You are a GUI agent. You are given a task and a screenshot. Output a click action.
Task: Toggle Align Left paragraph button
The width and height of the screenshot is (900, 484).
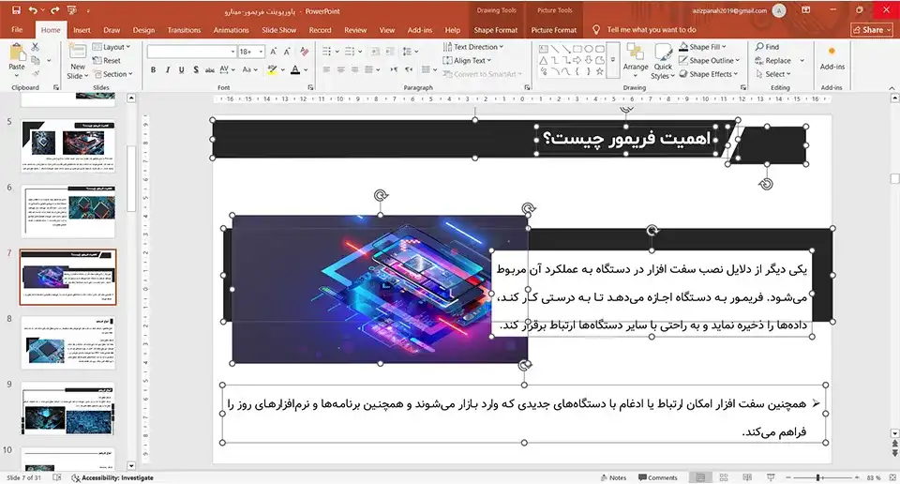(x=326, y=69)
